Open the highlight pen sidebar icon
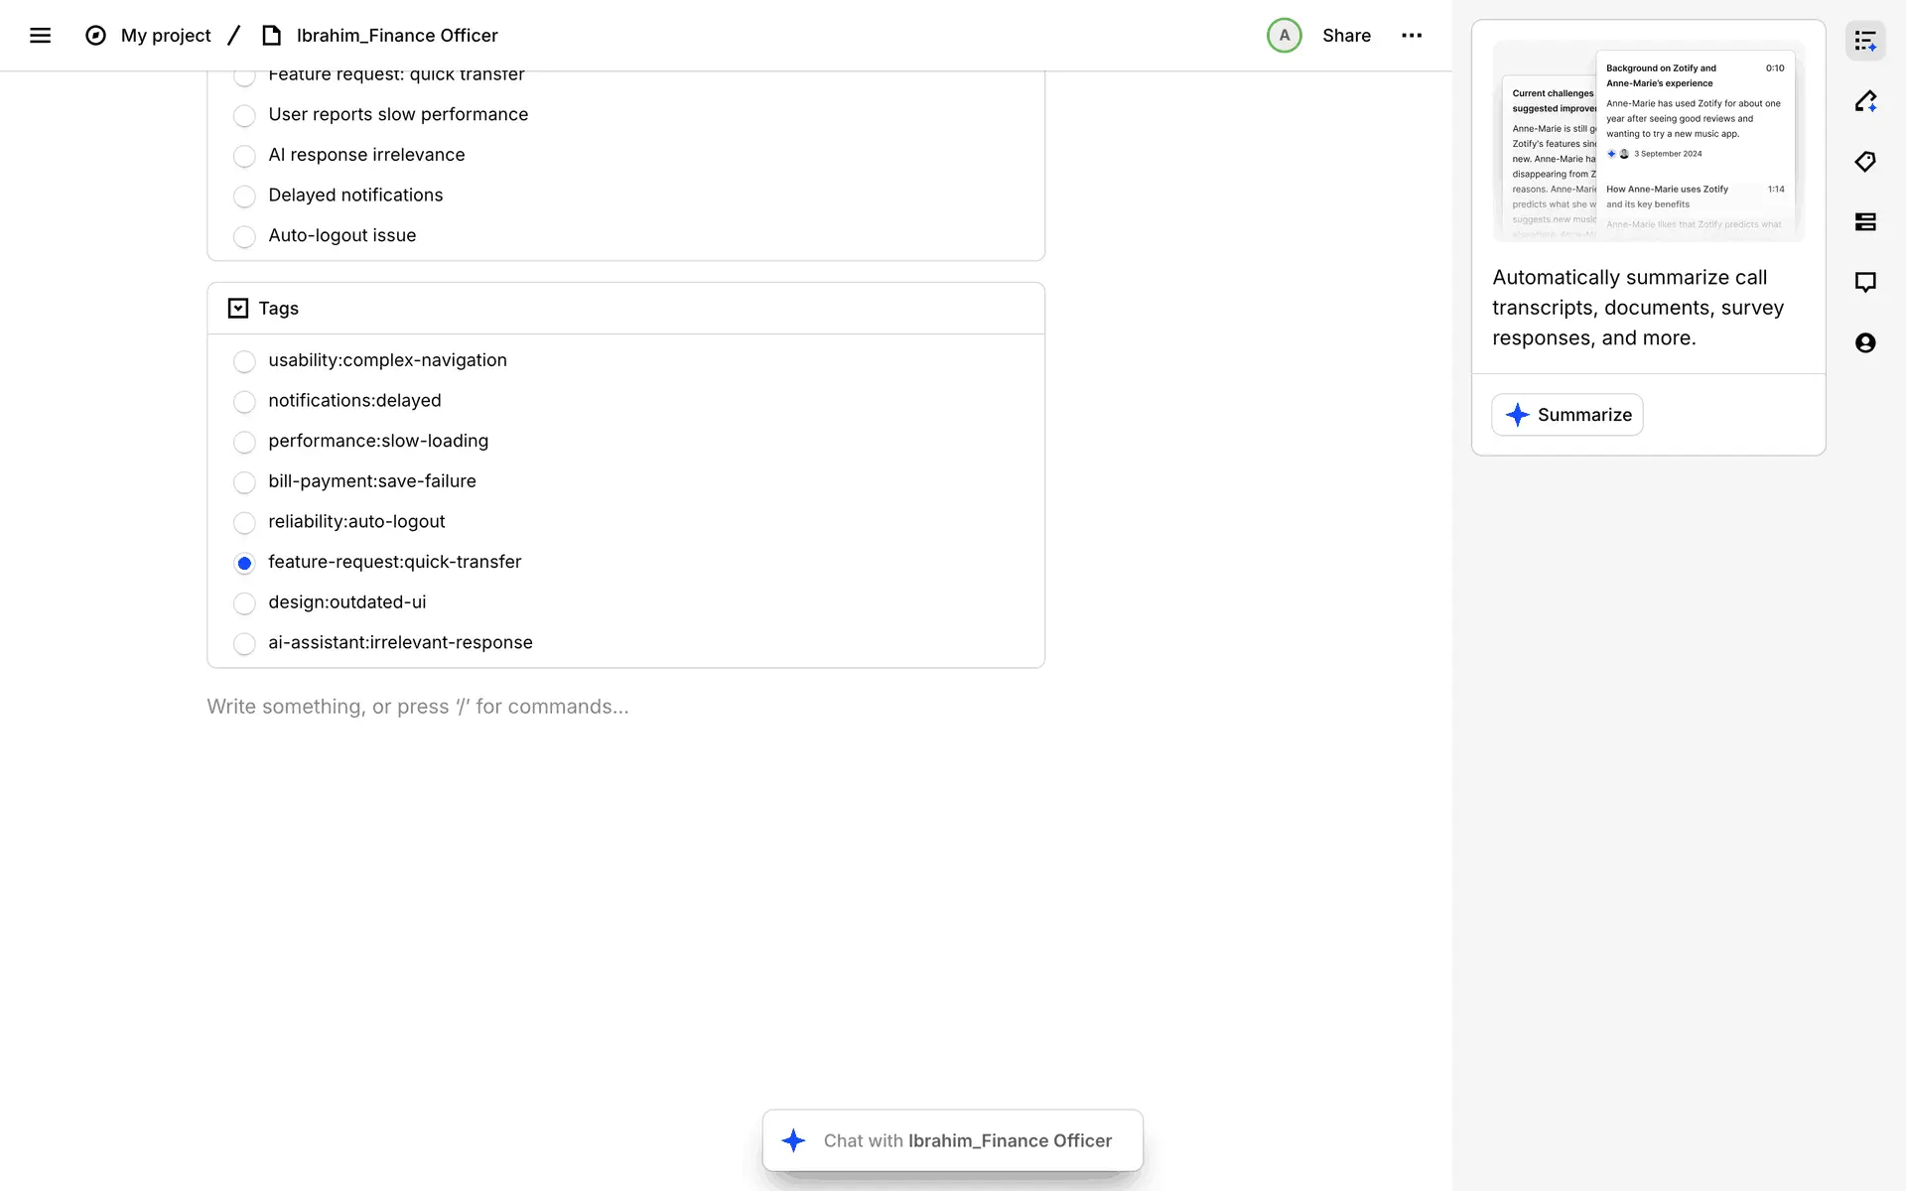 coord(1865,101)
